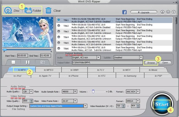Open the to Apple TV tab
The height and width of the screenshot is (117, 179).
(x=45, y=76)
